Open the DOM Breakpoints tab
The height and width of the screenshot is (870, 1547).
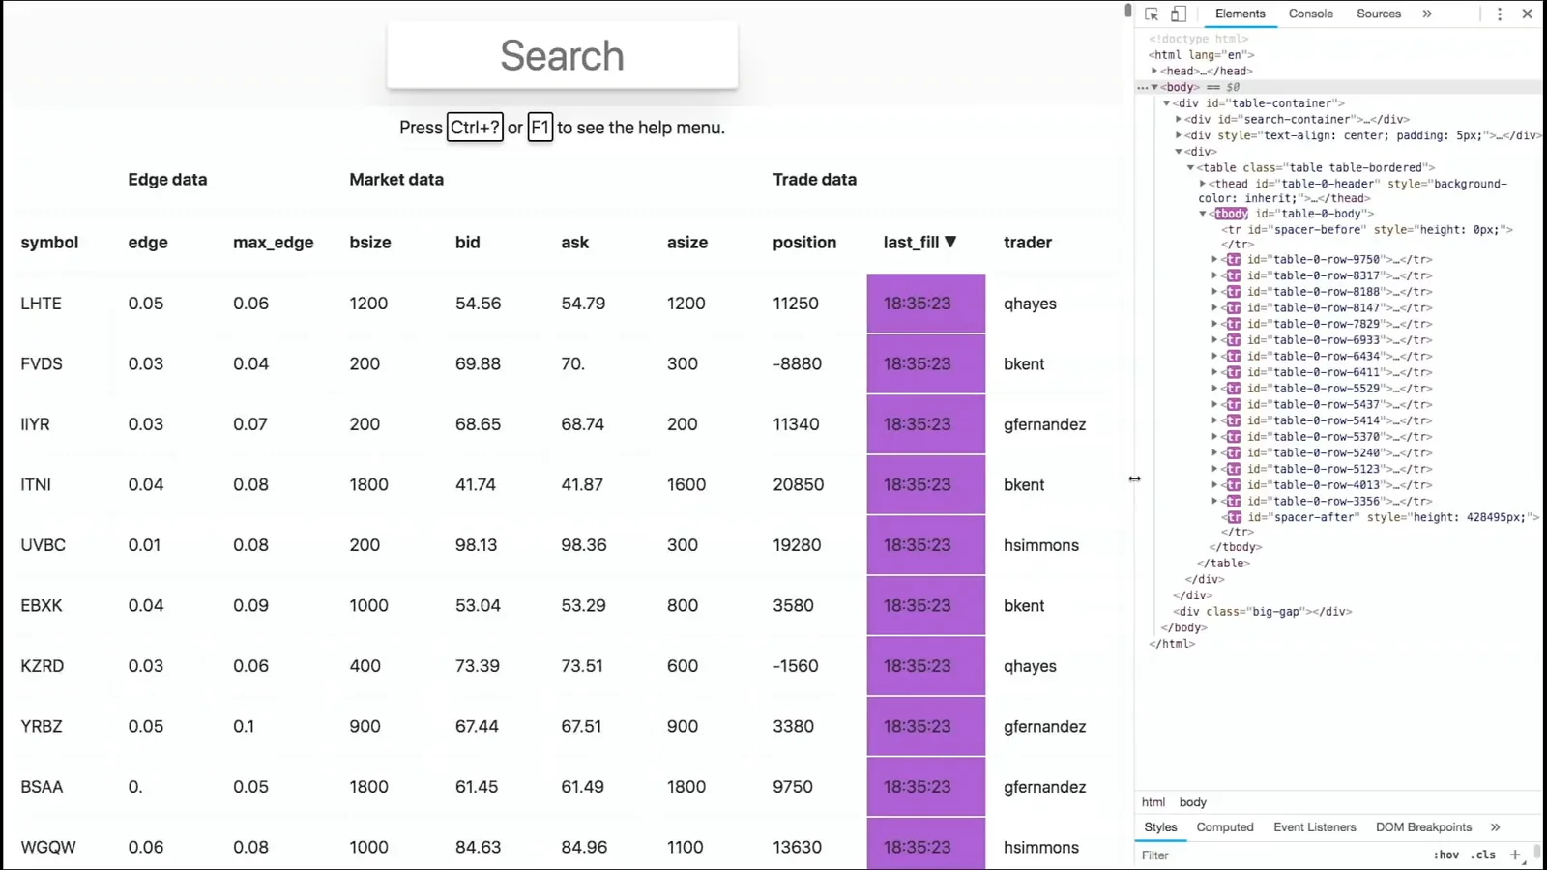click(x=1423, y=827)
